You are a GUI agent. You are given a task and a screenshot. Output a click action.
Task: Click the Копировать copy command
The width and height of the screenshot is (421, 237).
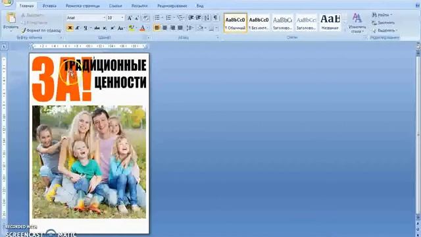point(34,23)
